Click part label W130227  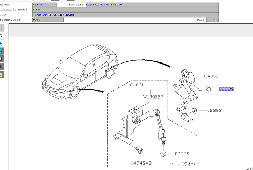point(153,96)
